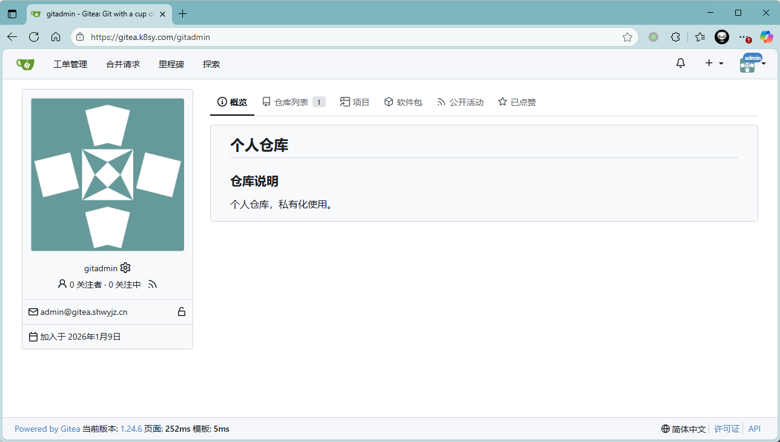780x442 pixels.
Task: Click the browser refresh button
Action: (x=34, y=37)
